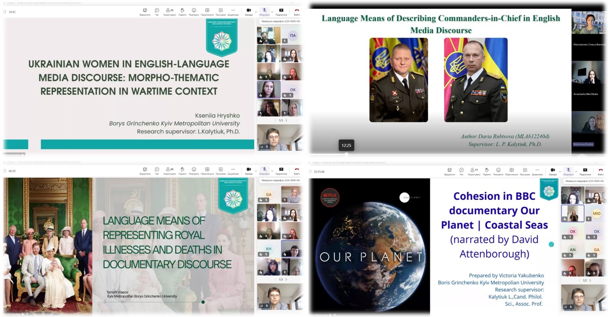Click Реагувати in the 02:25:44 meeting toolbar
Viewport: 608px width, 317px height.
[x=498, y=172]
